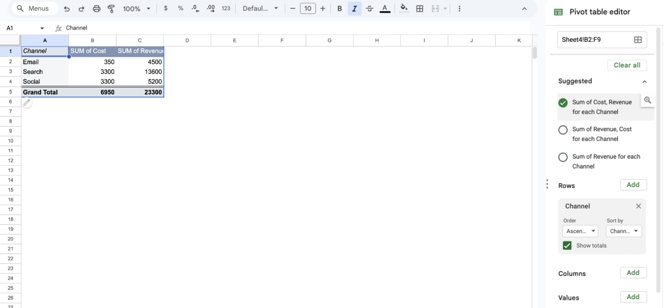Select the SUM of Revenue header cell
This screenshot has height=308, width=664.
(140, 51)
